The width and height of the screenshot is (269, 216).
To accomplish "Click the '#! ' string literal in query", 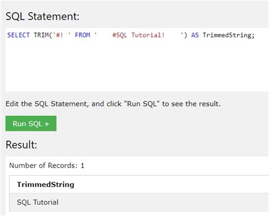I will [x=61, y=35].
